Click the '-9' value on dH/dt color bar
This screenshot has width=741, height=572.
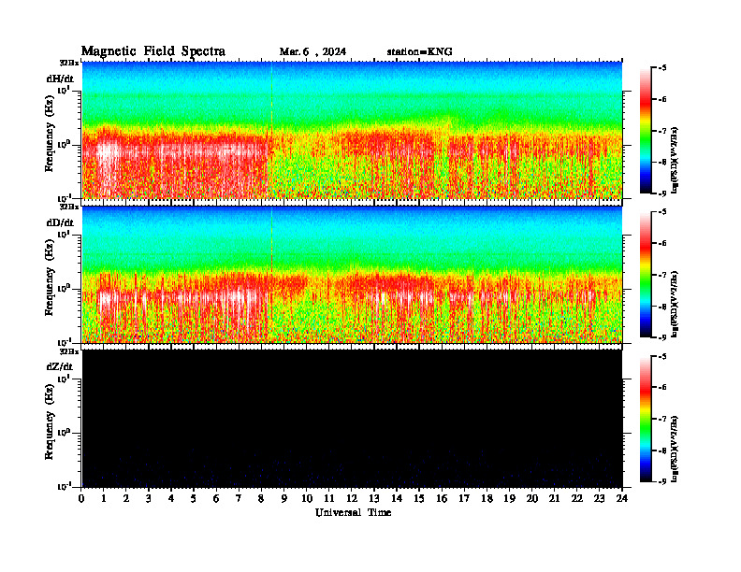click(662, 193)
